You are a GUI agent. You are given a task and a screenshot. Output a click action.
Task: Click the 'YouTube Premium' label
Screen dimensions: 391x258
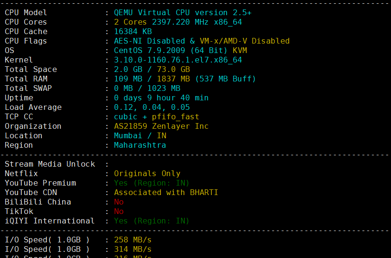point(40,183)
